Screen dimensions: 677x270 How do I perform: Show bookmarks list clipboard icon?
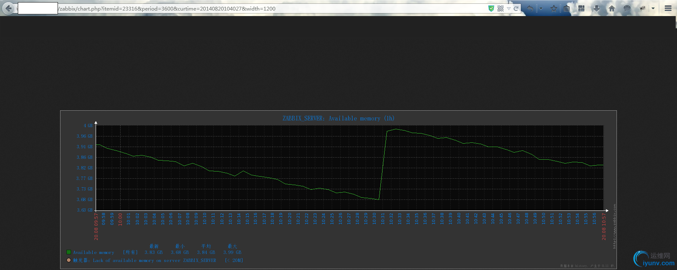coord(567,8)
